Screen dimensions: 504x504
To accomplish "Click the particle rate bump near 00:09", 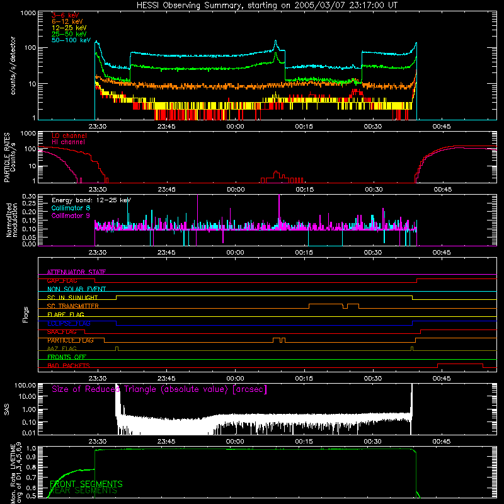I will (276, 174).
